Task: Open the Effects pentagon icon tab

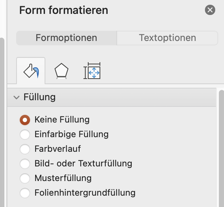Action: coord(61,71)
